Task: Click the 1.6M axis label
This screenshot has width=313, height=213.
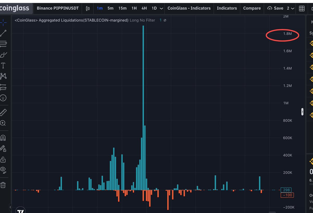Action: coord(287,51)
